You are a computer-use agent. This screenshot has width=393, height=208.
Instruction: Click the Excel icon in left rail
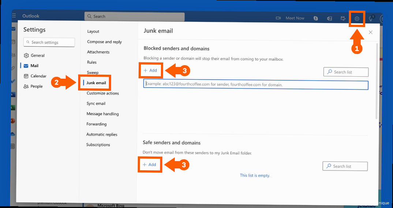13,108
